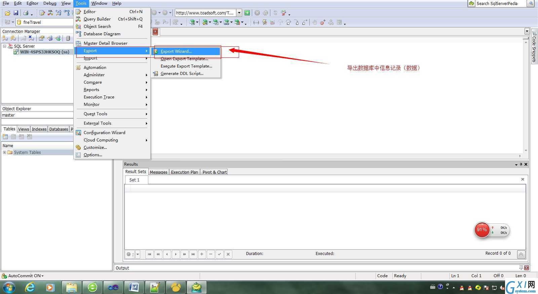This screenshot has height=294, width=538.
Task: Click the 91% red memory monitor widget
Action: (x=482, y=230)
